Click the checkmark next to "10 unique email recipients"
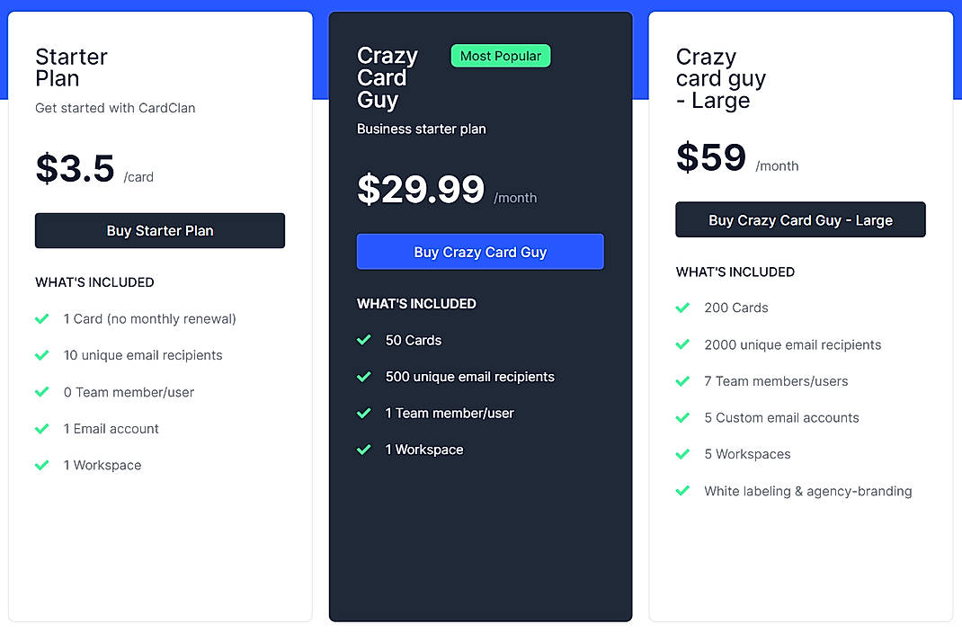 coord(41,355)
